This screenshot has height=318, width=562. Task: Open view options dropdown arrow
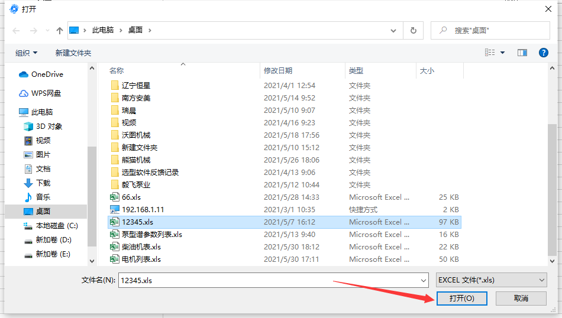502,53
